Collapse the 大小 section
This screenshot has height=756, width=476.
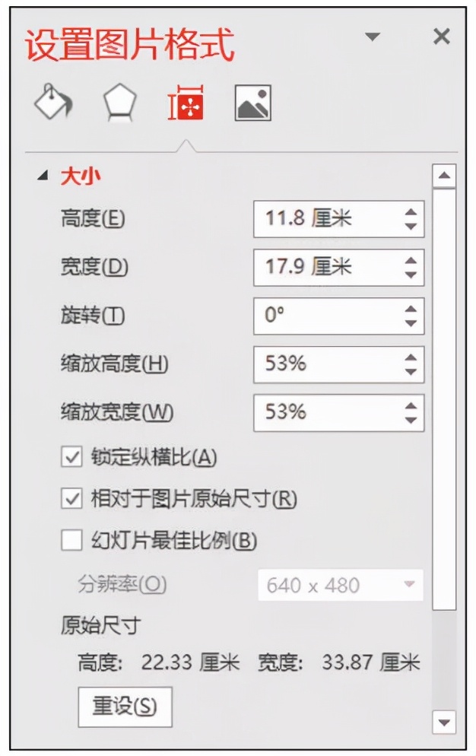42,176
